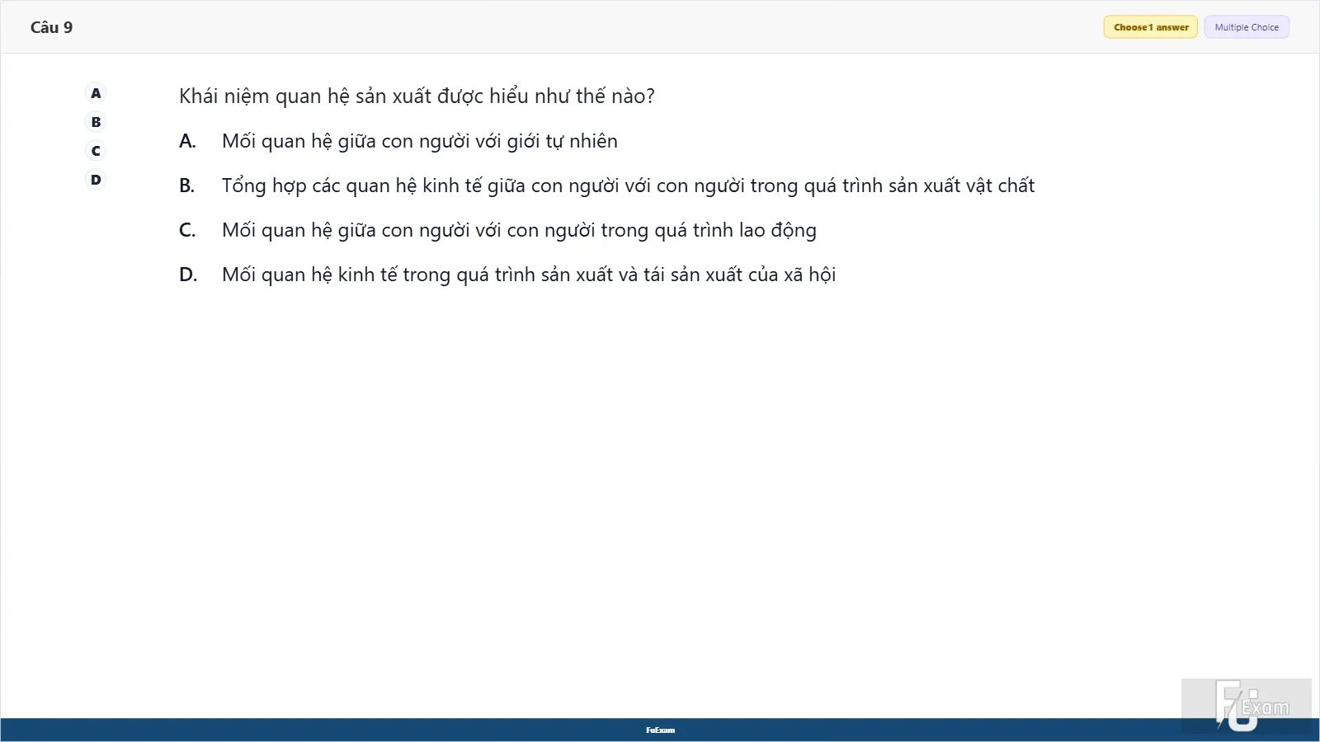The width and height of the screenshot is (1320, 742).
Task: Select answer bubble C
Action: click(x=96, y=151)
